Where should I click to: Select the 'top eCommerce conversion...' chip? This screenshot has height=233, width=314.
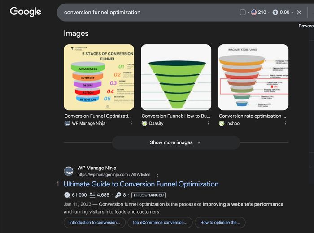(160, 222)
